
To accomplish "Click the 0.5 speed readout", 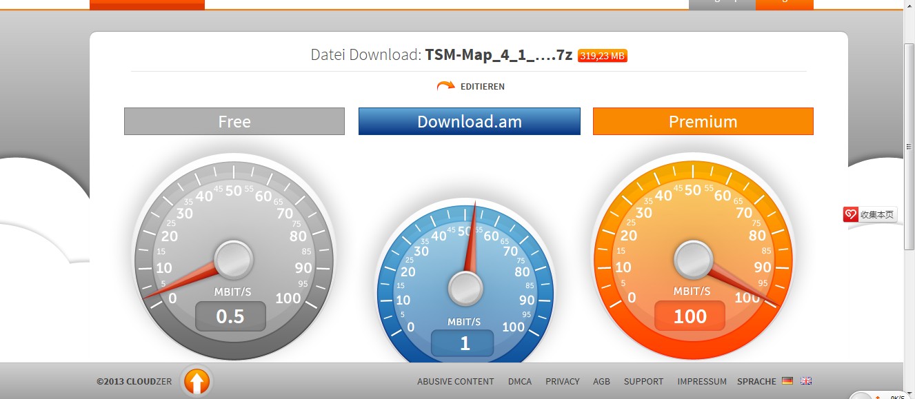I will (230, 316).
